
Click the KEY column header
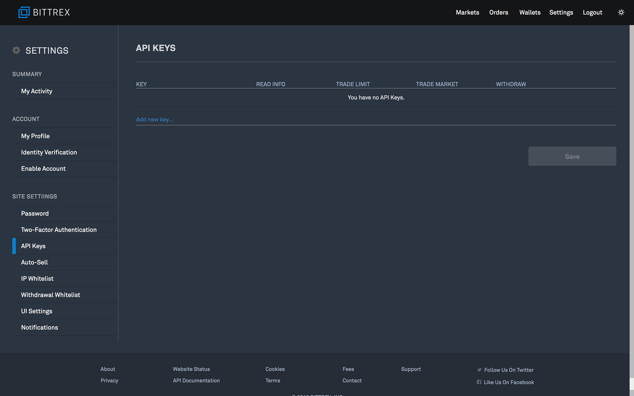click(141, 84)
